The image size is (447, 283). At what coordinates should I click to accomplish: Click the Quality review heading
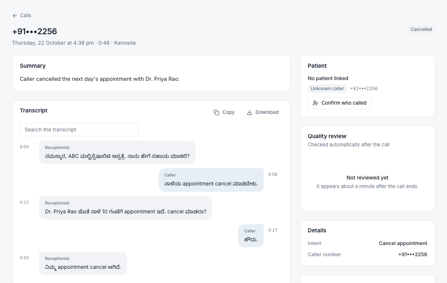pos(327,136)
